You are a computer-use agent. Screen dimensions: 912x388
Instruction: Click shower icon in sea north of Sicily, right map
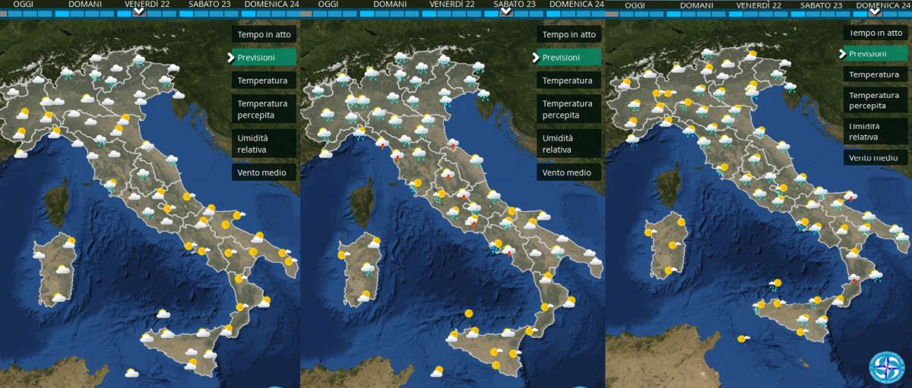coord(774,285)
